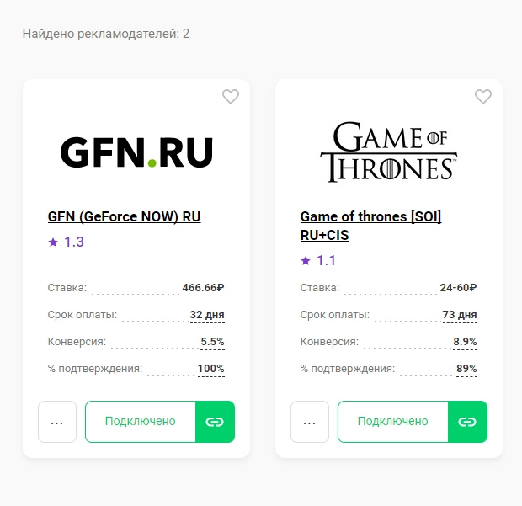Click the Game of Thrones logo image
Image resolution: width=522 pixels, height=506 pixels.
tap(389, 152)
